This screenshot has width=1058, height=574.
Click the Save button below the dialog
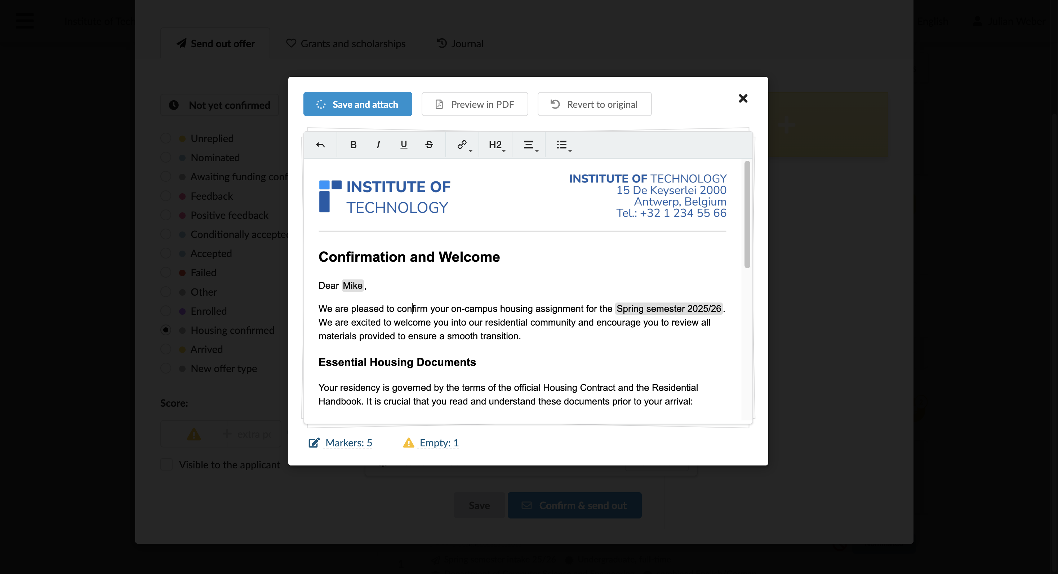click(x=479, y=505)
